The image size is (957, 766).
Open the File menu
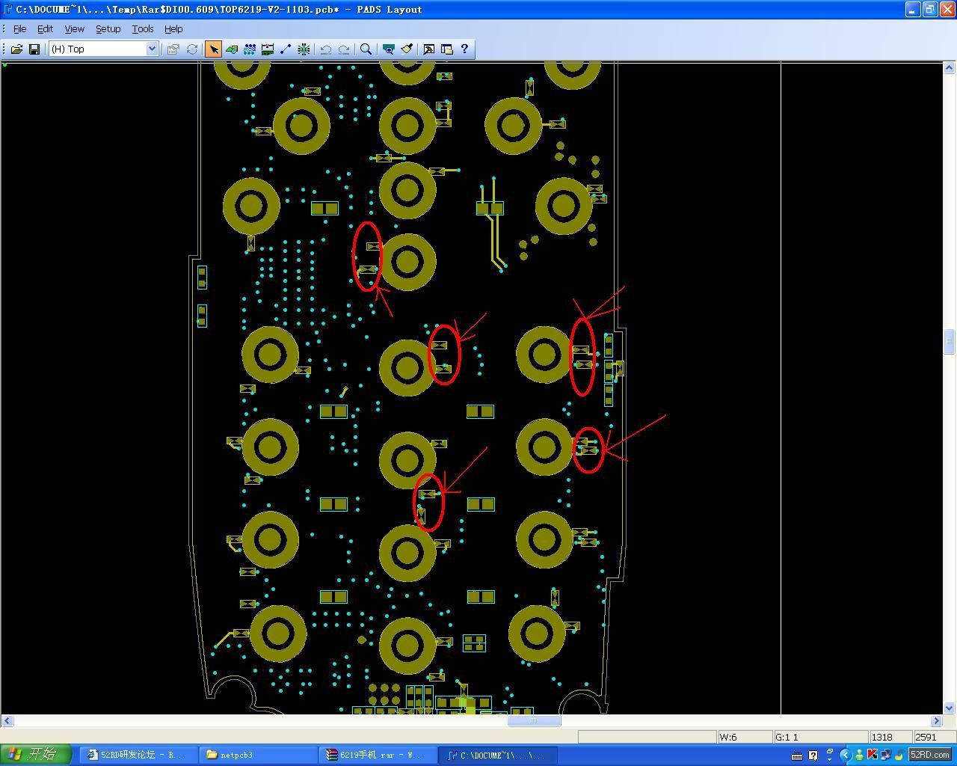click(20, 28)
